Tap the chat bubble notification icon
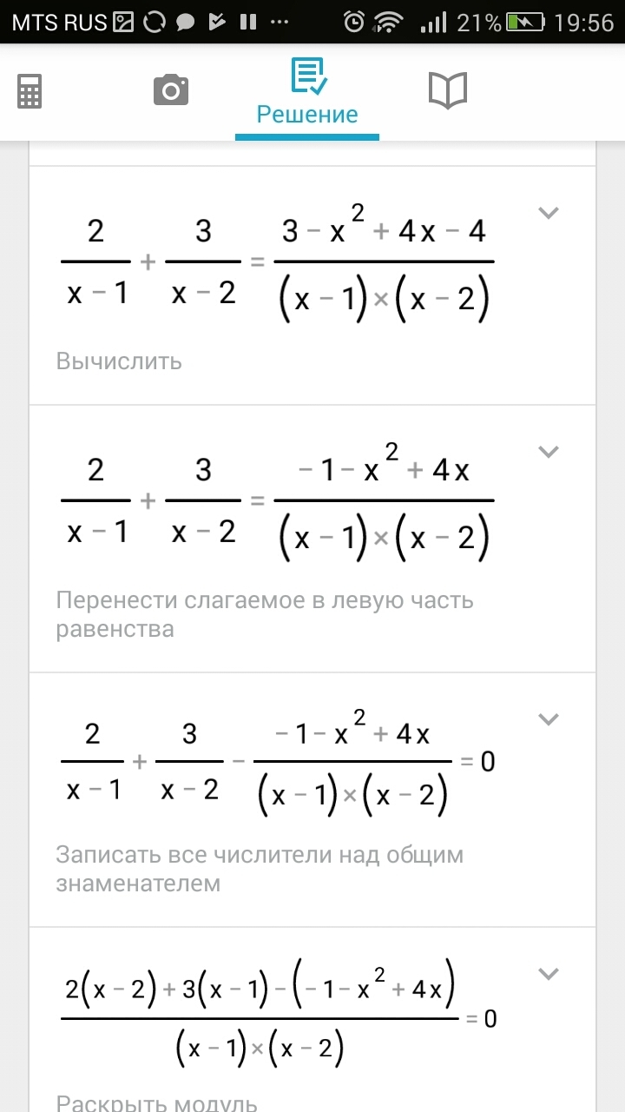 click(185, 23)
